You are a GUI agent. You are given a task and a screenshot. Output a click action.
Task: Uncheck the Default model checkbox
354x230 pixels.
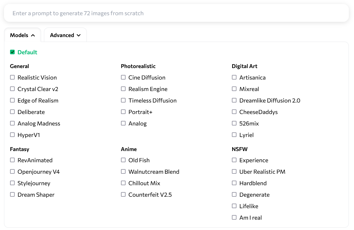[x=12, y=52]
